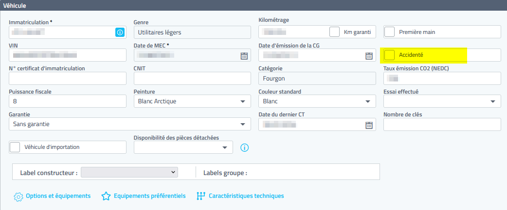Toggle the Km garanti checkbox
Image resolution: width=507 pixels, height=210 pixels.
[334, 32]
